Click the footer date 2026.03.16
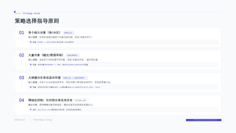The width and height of the screenshot is (236, 133). pyautogui.click(x=20, y=120)
